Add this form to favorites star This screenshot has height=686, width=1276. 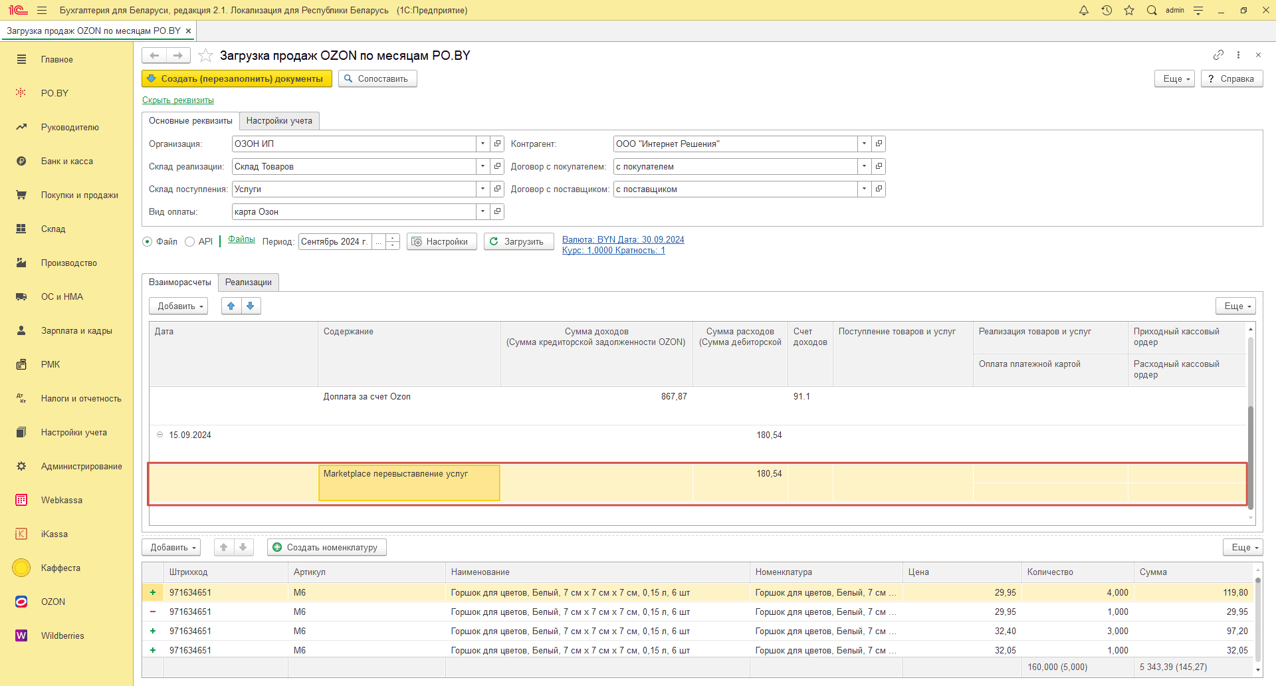(206, 55)
